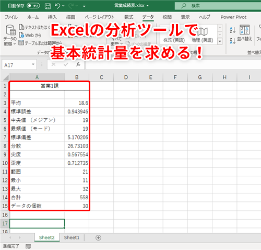The image size is (261, 250).
Task: Click the 合計 cell
Action: (37, 198)
